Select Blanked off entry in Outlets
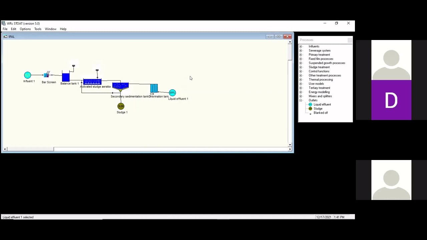The image size is (427, 240). [321, 113]
